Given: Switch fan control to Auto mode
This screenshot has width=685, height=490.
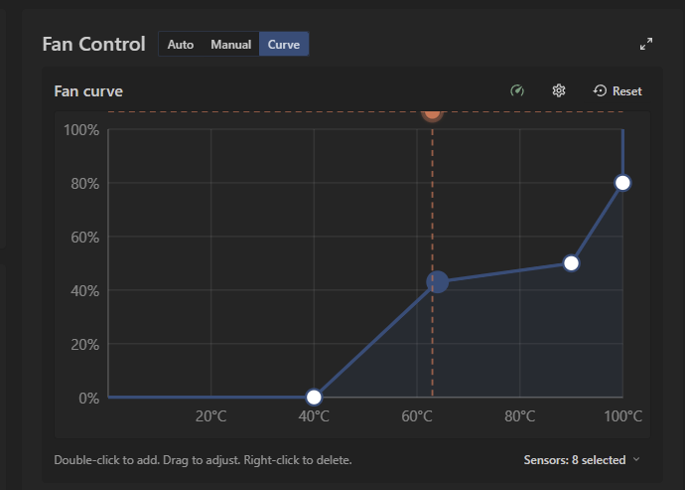Looking at the screenshot, I should (x=181, y=44).
